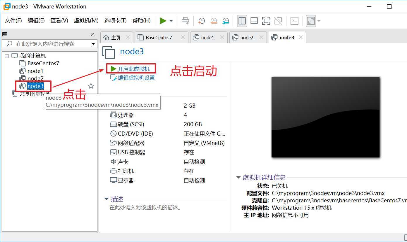Close the node2 tab

tap(261, 37)
